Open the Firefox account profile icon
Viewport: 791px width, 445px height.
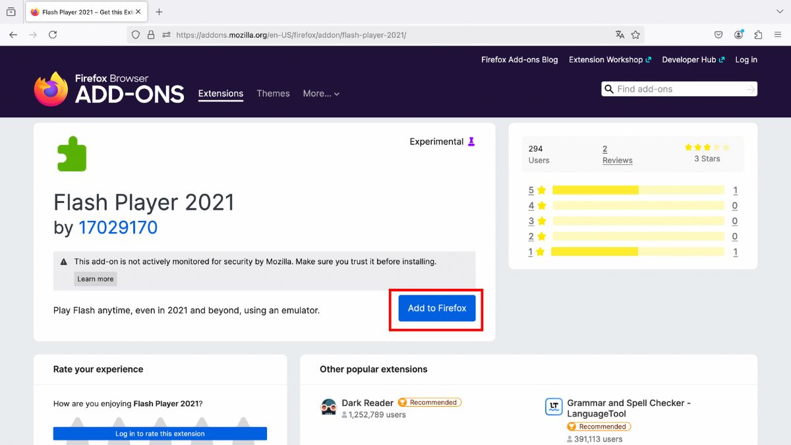pyautogui.click(x=738, y=35)
